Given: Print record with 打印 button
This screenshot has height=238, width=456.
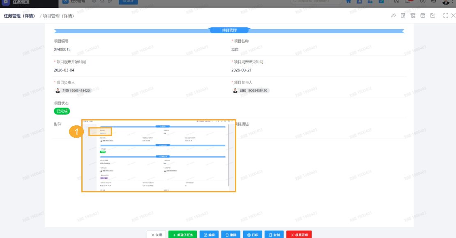Looking at the screenshot, I should point(252,235).
